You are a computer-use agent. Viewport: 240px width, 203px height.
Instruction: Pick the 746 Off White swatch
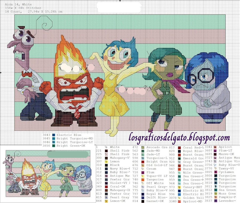(143, 183)
